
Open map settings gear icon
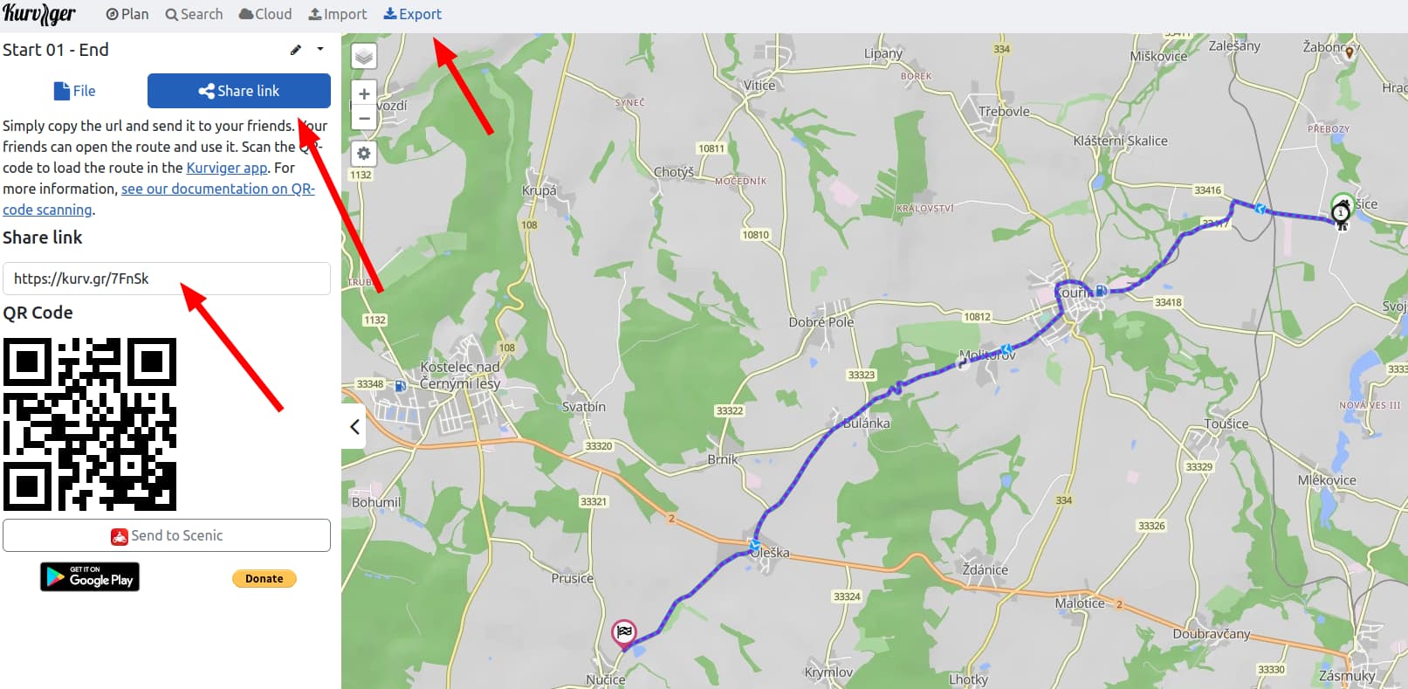[364, 154]
